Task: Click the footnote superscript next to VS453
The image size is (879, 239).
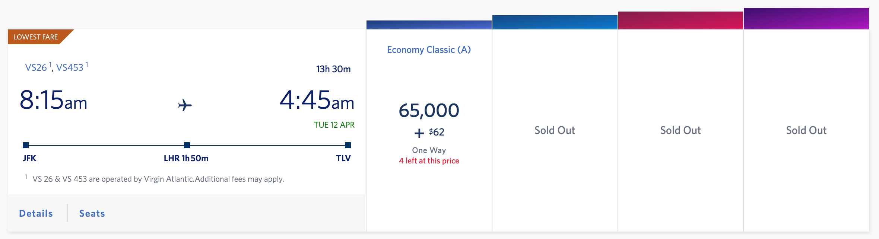Action: 87,63
